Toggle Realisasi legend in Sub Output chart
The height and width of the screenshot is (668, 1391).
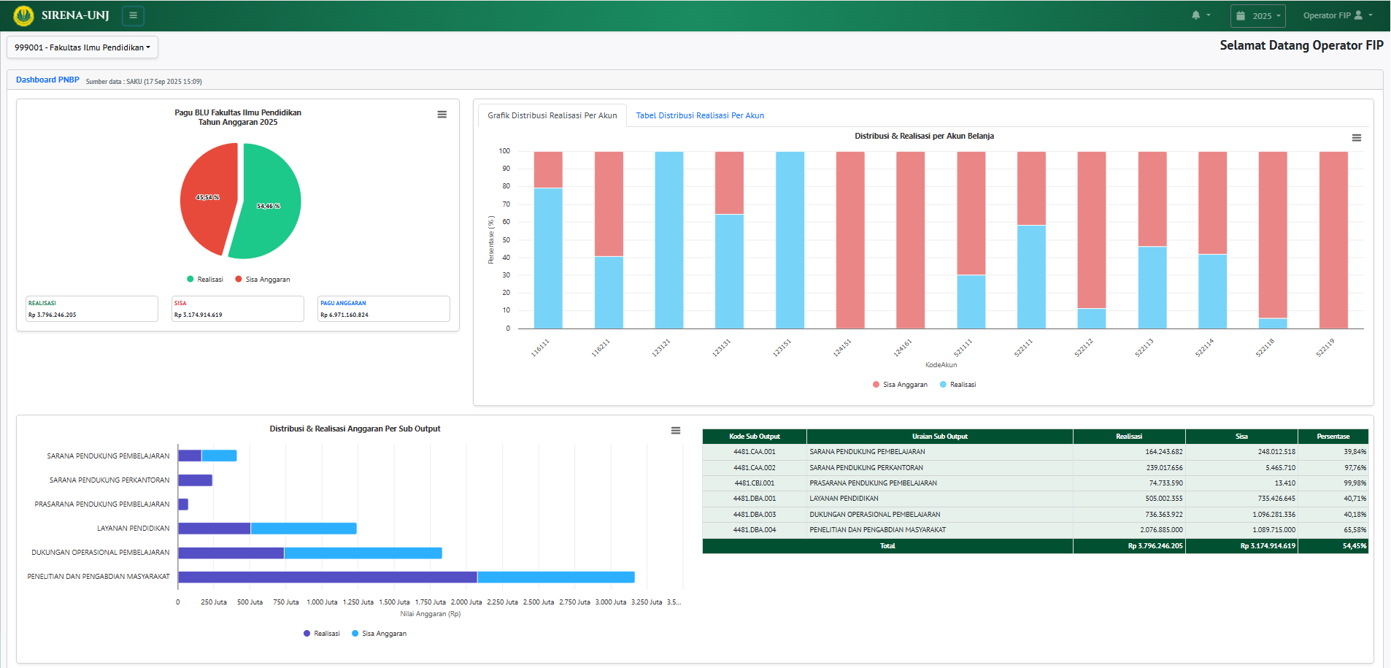(x=322, y=634)
